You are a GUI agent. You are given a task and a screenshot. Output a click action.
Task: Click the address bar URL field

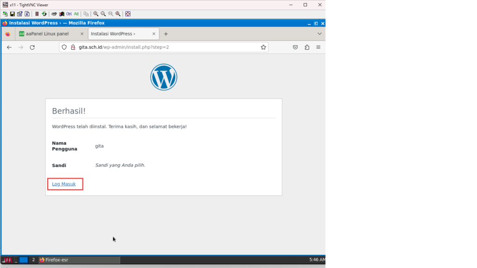pyautogui.click(x=163, y=47)
